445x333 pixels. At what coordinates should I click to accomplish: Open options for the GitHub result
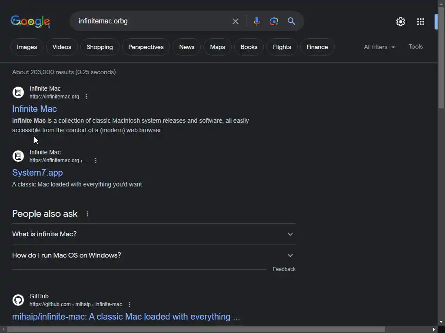click(130, 304)
